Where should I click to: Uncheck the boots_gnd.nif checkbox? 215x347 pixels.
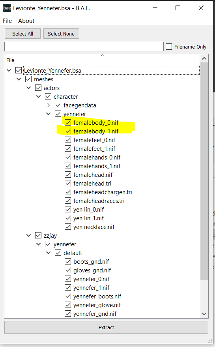[68, 261]
